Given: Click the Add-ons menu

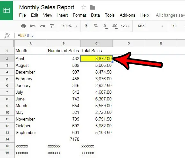Looking at the screenshot, I should coord(127,15).
